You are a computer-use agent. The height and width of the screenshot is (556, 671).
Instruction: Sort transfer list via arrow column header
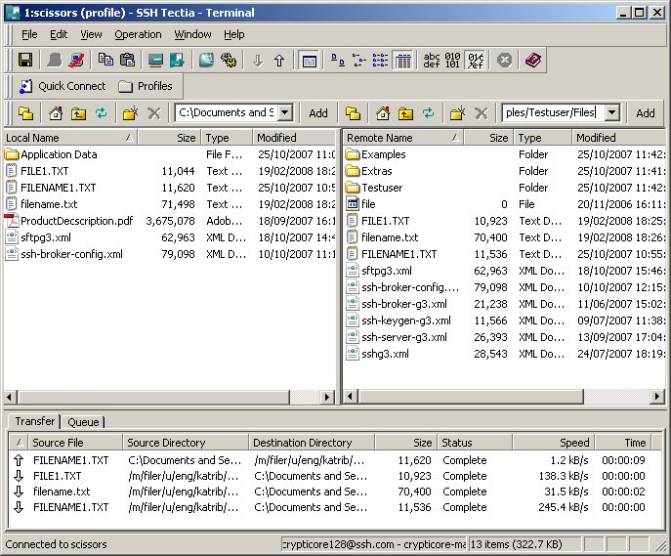pyautogui.click(x=19, y=443)
